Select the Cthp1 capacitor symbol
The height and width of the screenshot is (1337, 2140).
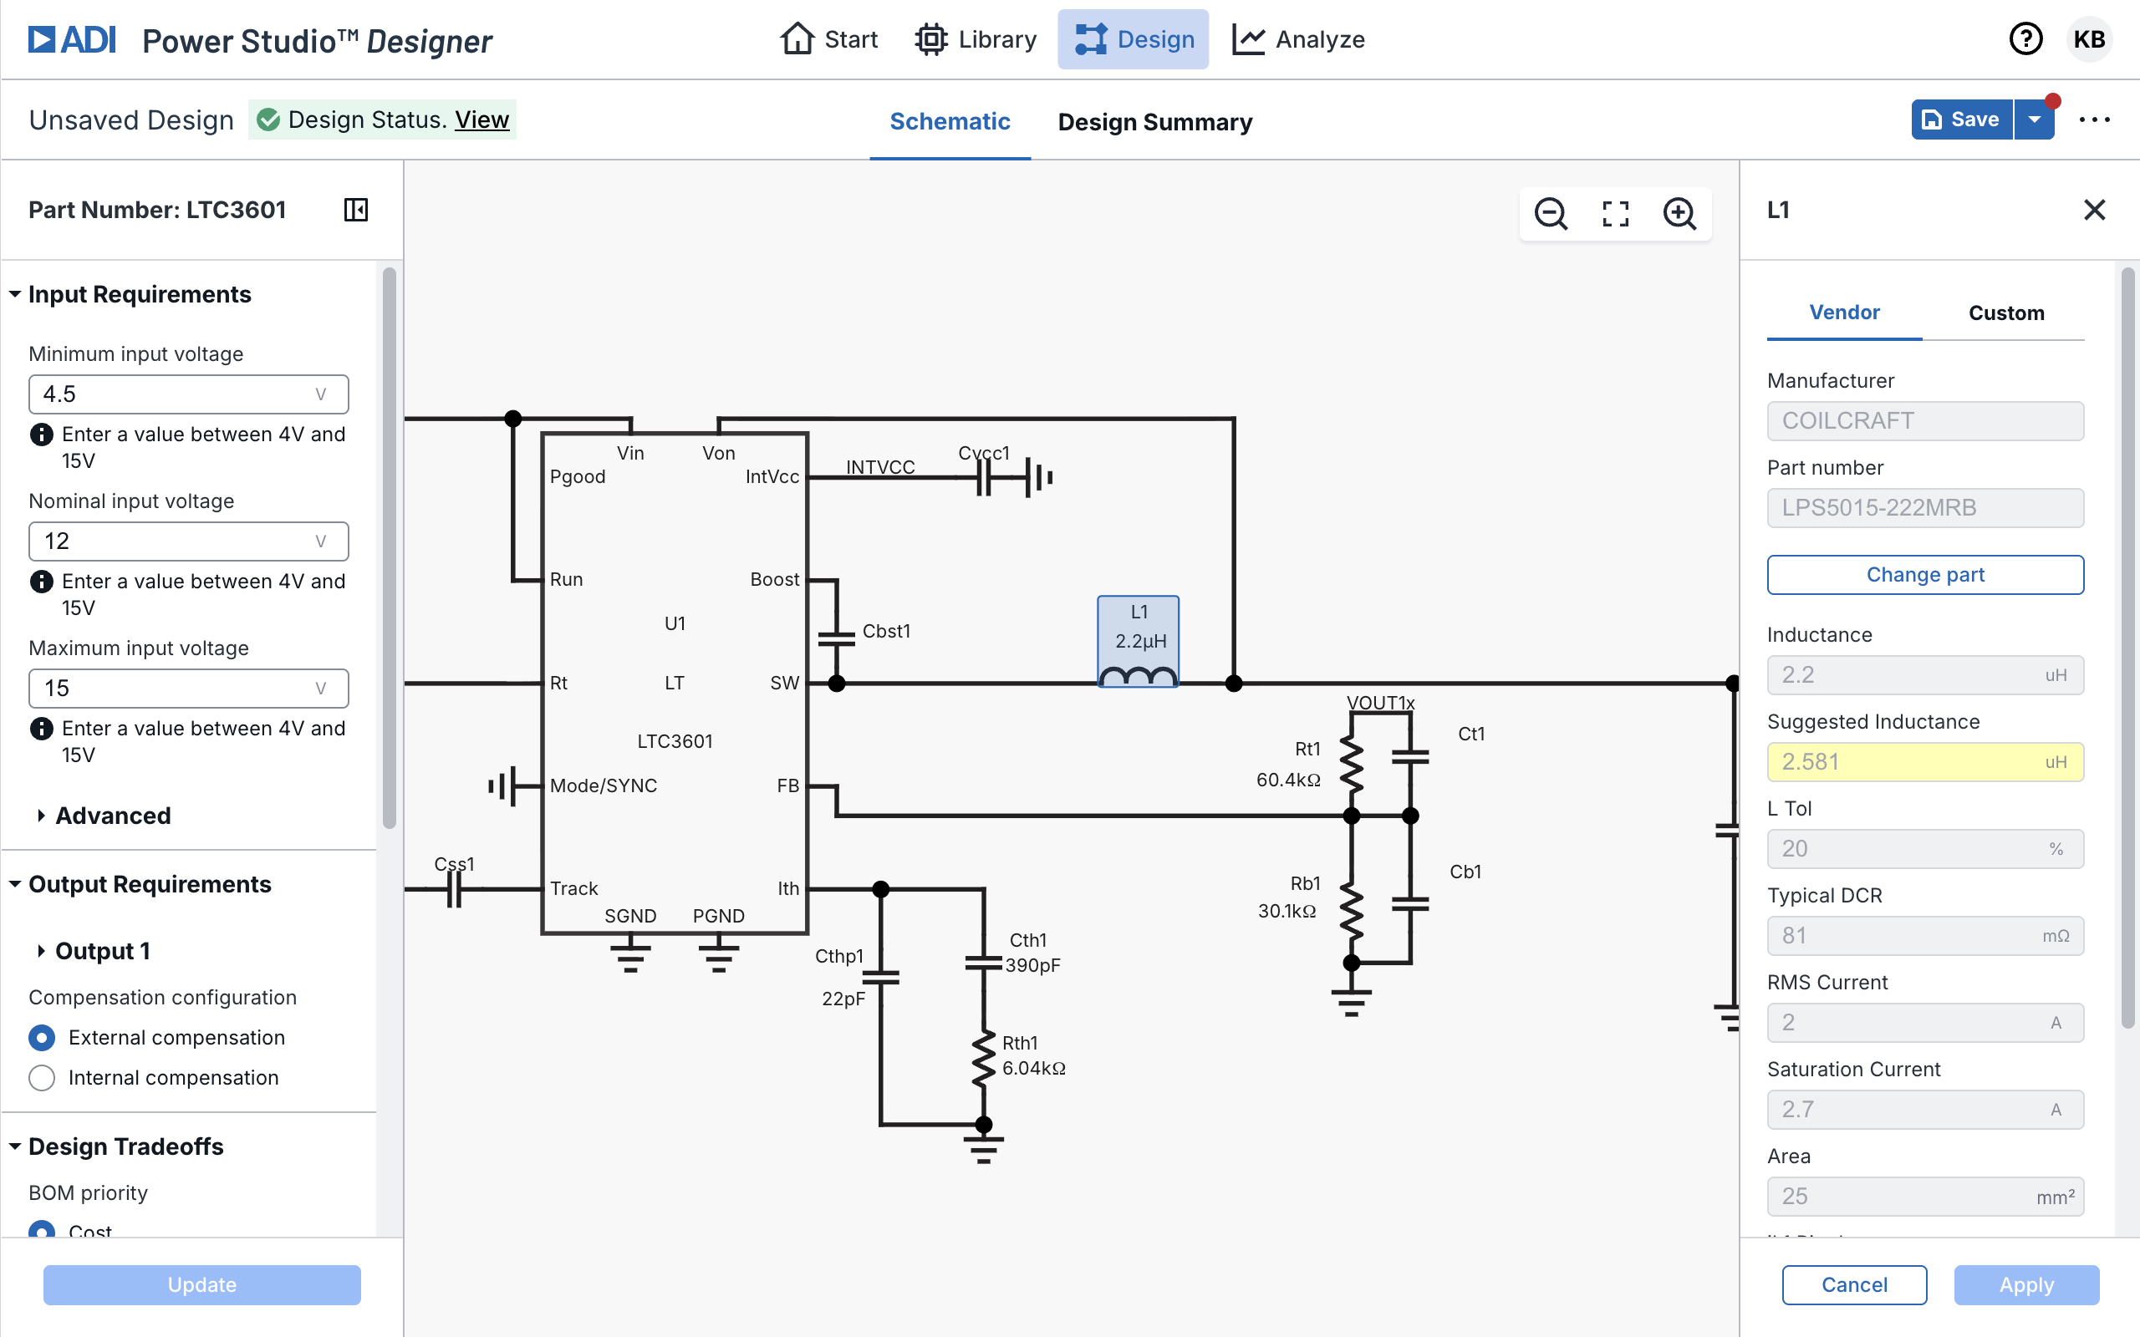pos(880,976)
